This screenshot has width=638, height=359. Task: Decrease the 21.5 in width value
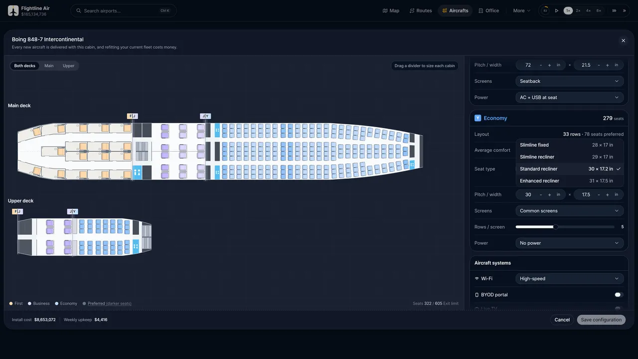click(x=599, y=65)
